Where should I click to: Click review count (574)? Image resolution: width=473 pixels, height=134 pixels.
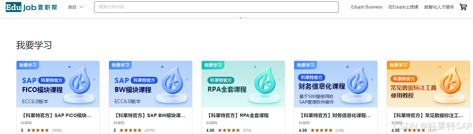pos(247,130)
